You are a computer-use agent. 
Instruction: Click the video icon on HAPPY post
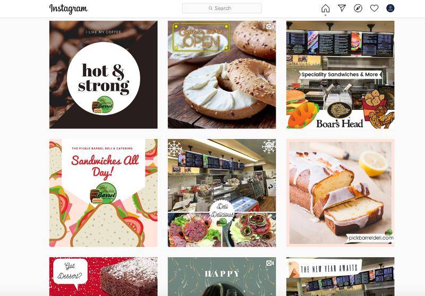pyautogui.click(x=269, y=263)
